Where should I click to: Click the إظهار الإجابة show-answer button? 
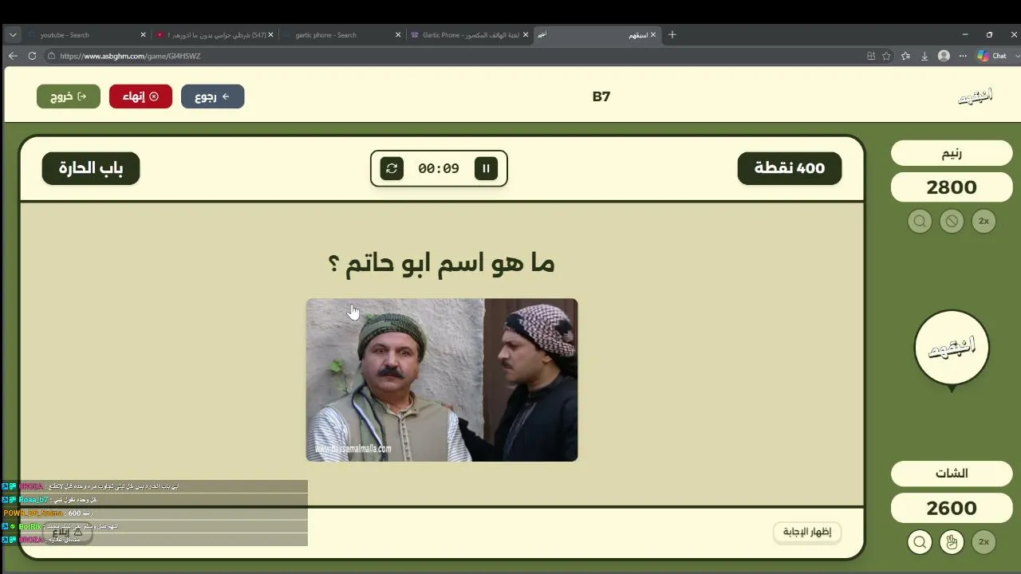[807, 532]
